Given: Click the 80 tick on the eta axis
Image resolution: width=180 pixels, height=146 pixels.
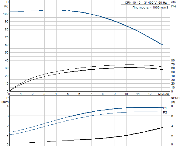Looking at the screenshot, I should coord(173,61).
